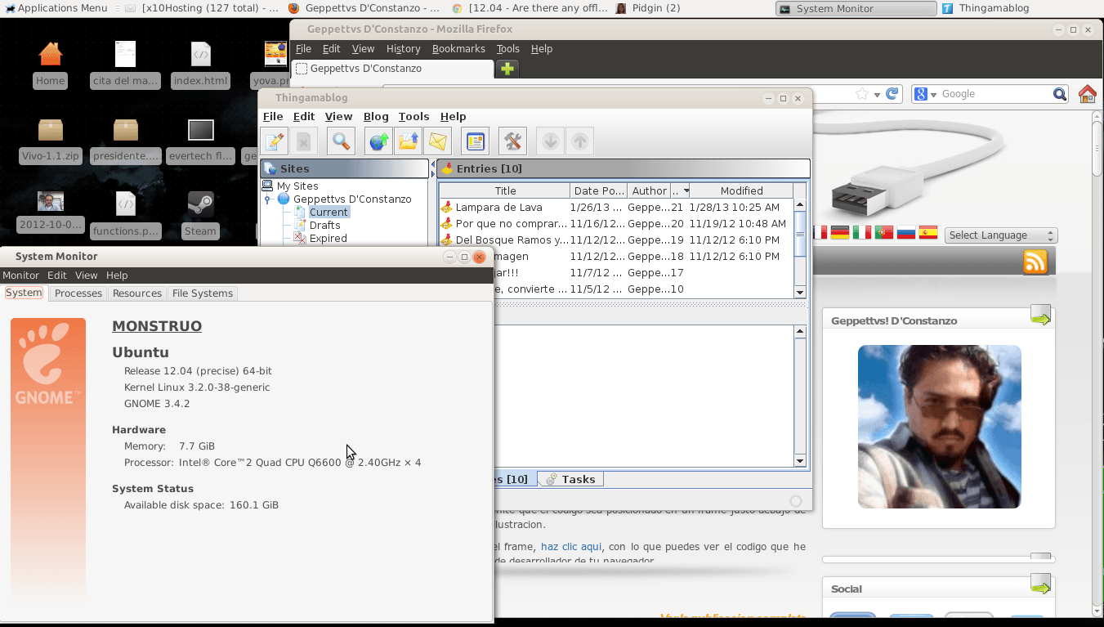Select the Tasks tab in Thingamablog
Viewport: 1104px width, 627px height.
pos(570,480)
